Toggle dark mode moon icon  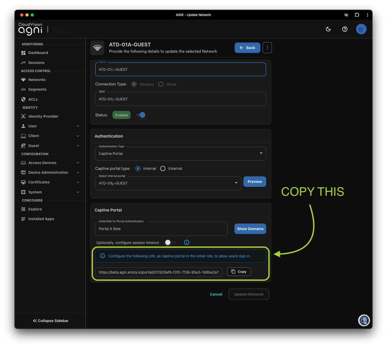pos(328,29)
